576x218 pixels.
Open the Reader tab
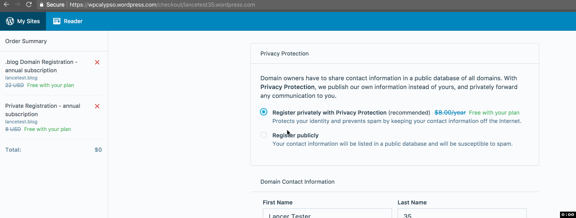pyautogui.click(x=68, y=21)
